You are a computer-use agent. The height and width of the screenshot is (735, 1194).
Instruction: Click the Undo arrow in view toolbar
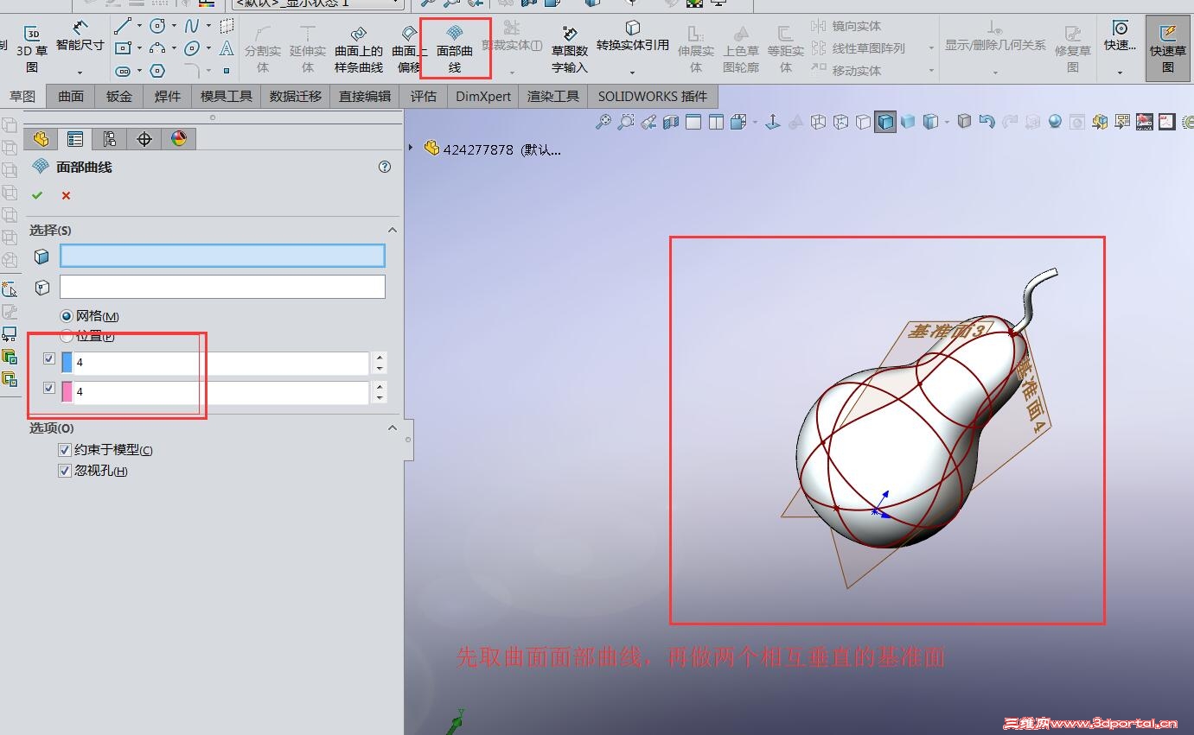pos(987,123)
